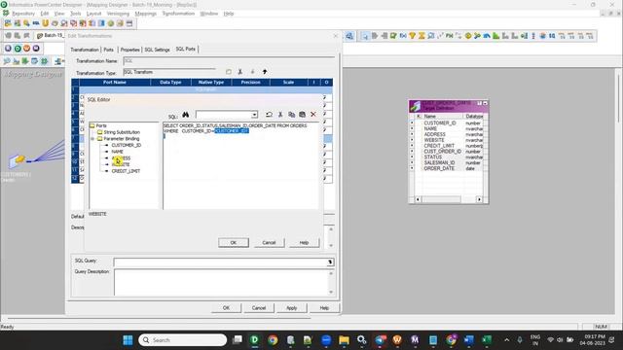
Task: Click the cut port scissors icon beside Transformation Type
Action: point(240,72)
